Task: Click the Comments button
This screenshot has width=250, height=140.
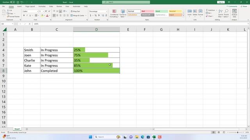Action: (232, 6)
